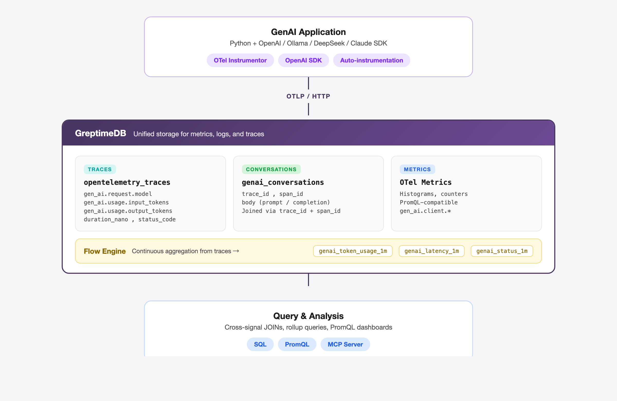Select the CONVERSATIONS badge
The height and width of the screenshot is (401, 617).
[x=271, y=169]
